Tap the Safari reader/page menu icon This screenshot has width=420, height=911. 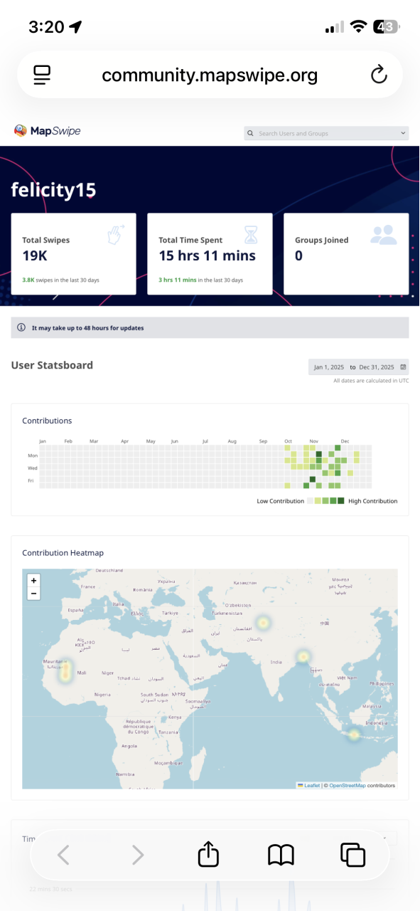coord(43,75)
